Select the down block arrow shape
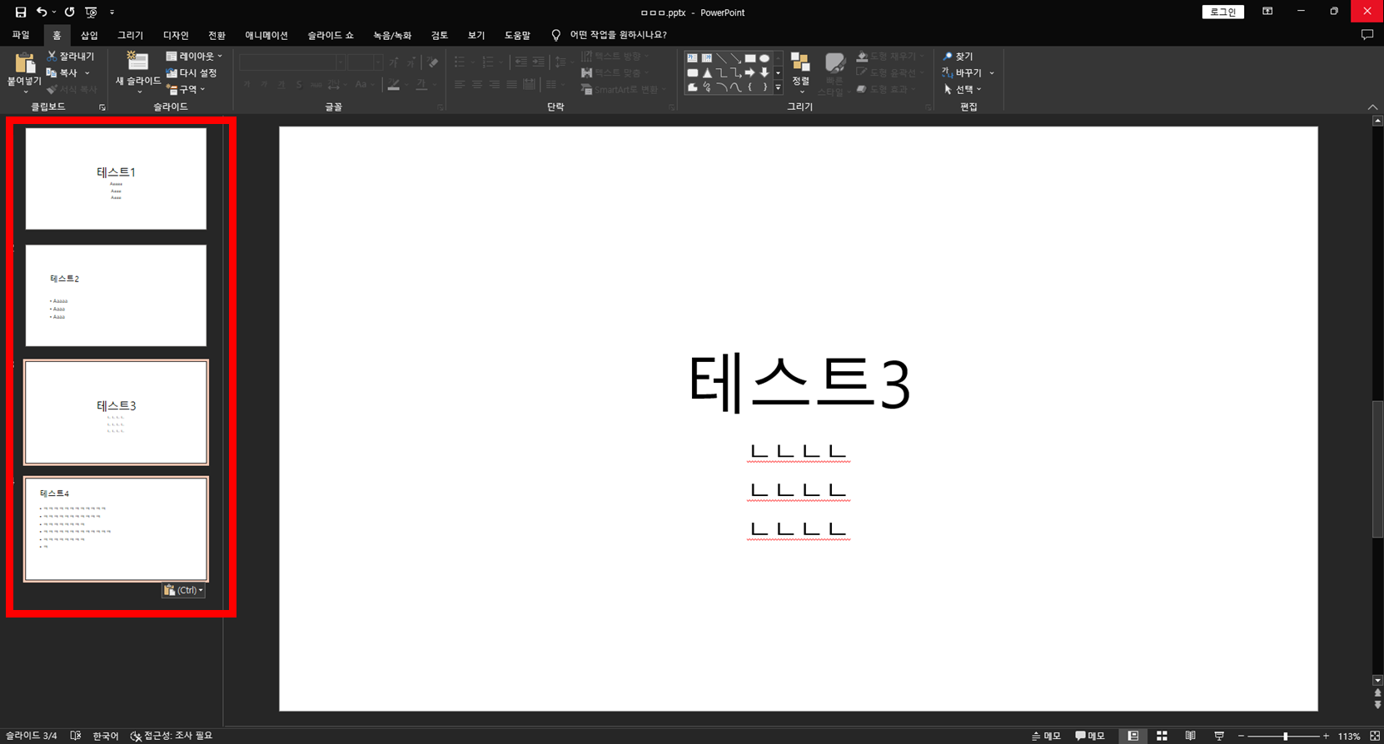The width and height of the screenshot is (1384, 744). pos(764,72)
